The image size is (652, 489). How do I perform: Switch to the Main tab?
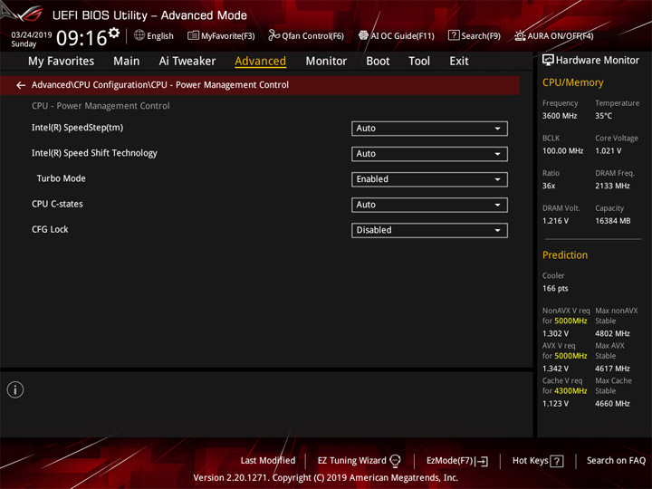127,62
